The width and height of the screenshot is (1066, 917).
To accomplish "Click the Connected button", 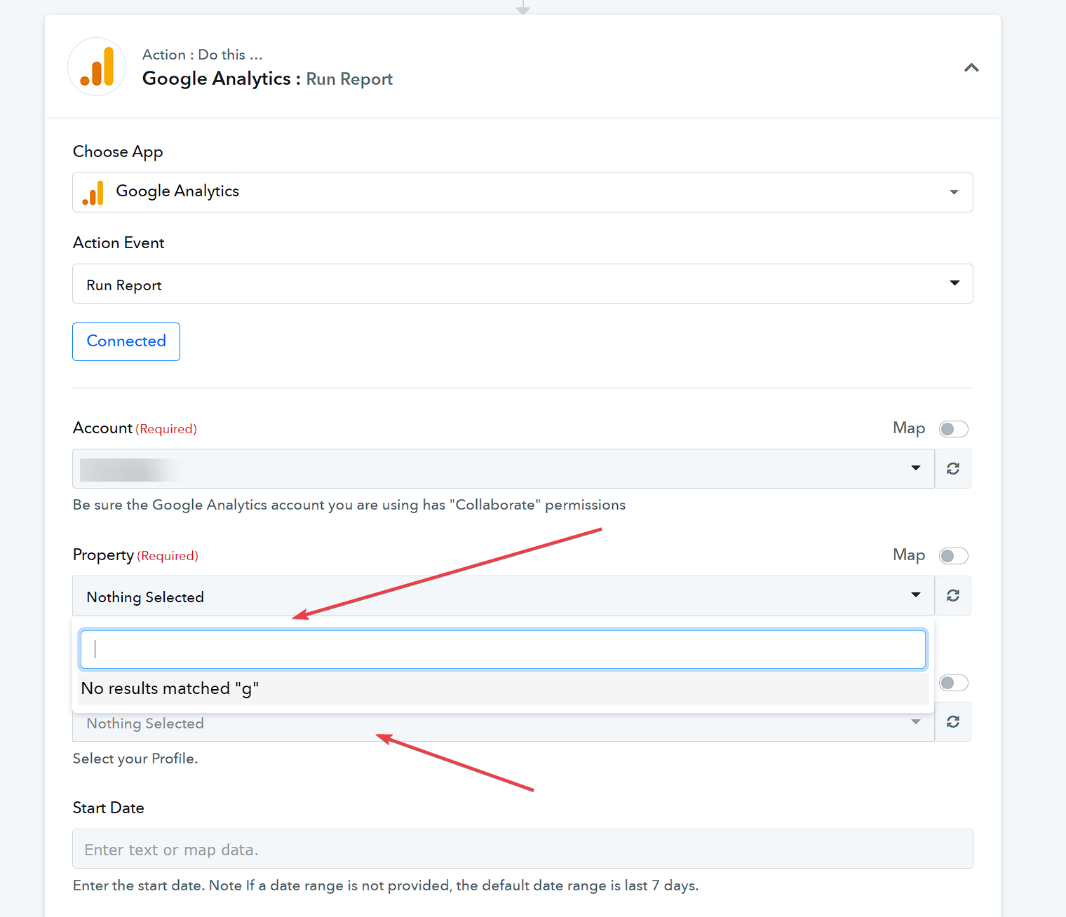I will click(126, 341).
